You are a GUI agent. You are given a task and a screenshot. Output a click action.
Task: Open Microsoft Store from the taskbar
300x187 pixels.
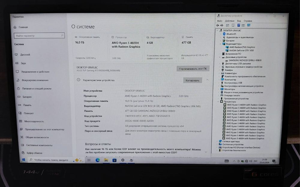(x=114, y=160)
